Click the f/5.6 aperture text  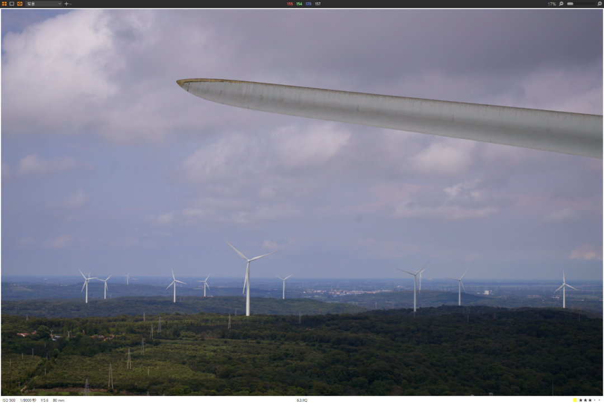pyautogui.click(x=44, y=401)
